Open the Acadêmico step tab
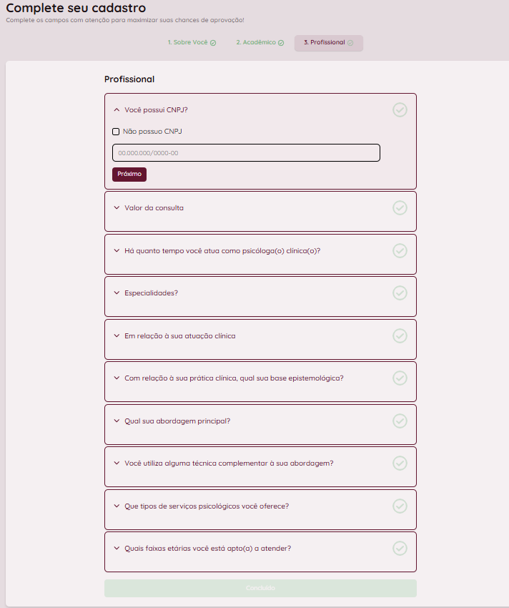The image size is (509, 608). (260, 43)
